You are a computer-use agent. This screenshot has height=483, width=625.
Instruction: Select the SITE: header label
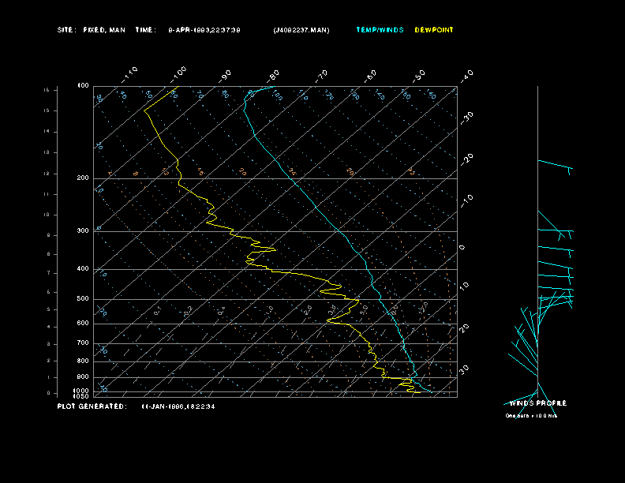(x=66, y=30)
